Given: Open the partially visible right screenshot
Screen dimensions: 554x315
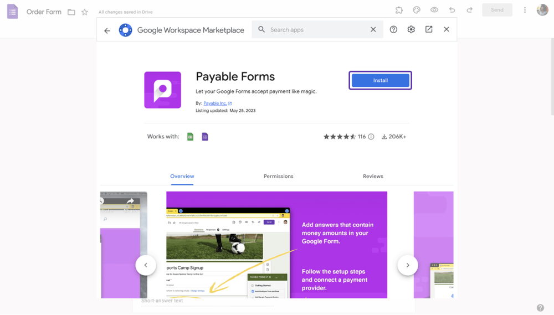Looking at the screenshot, I should 434,245.
